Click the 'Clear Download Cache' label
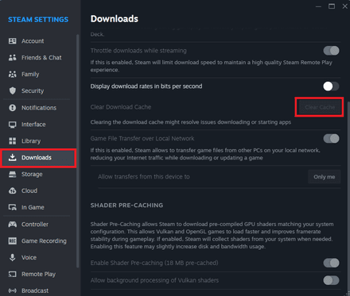 point(121,107)
